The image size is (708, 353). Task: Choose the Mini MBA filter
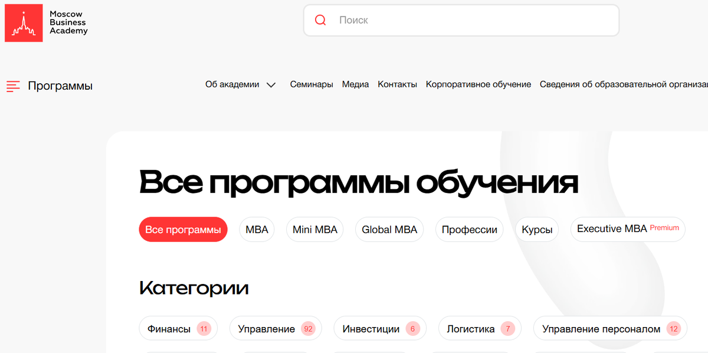pos(315,230)
